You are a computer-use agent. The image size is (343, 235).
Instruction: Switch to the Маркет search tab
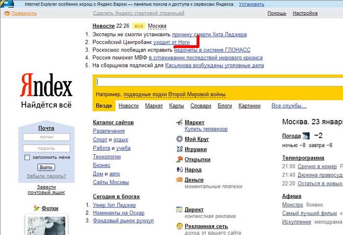154,106
